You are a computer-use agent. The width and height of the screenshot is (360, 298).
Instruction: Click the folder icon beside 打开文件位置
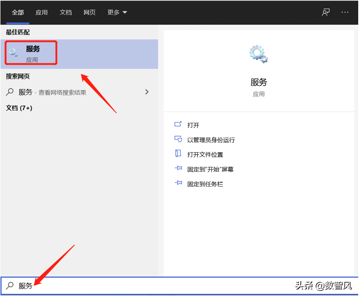click(178, 154)
